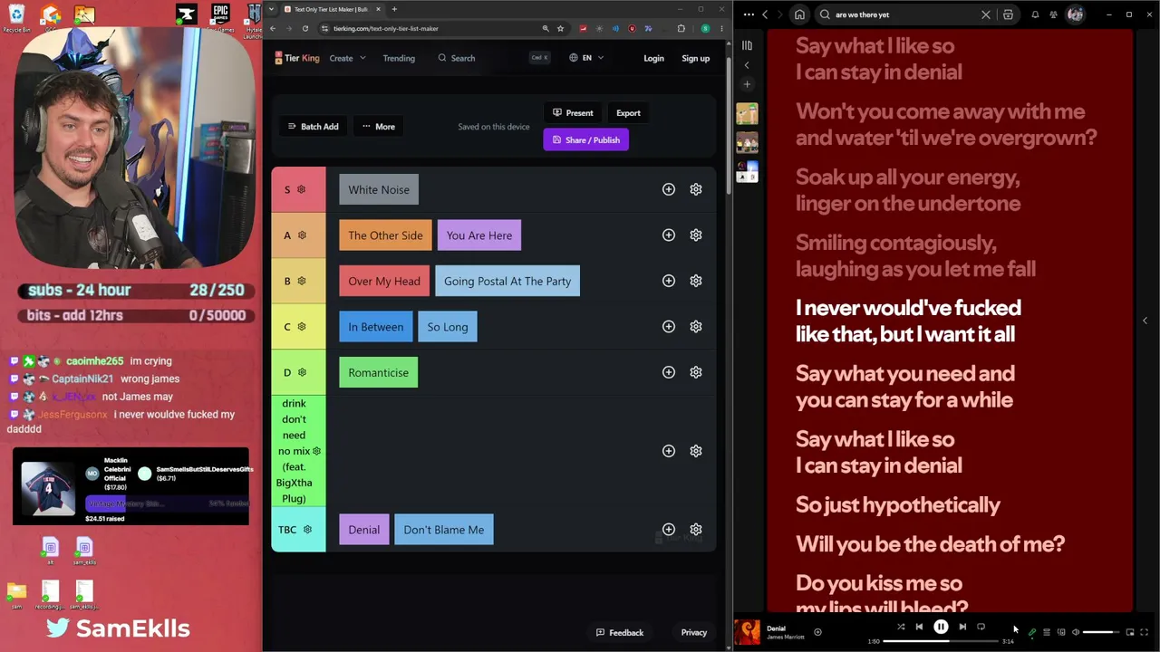Open the browser Extensions puzzle icon
The image size is (1160, 652).
coord(681,28)
